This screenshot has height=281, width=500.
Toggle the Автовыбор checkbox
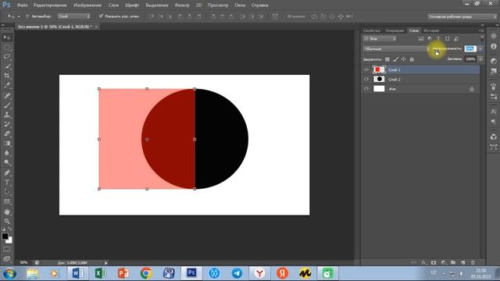tap(27, 16)
